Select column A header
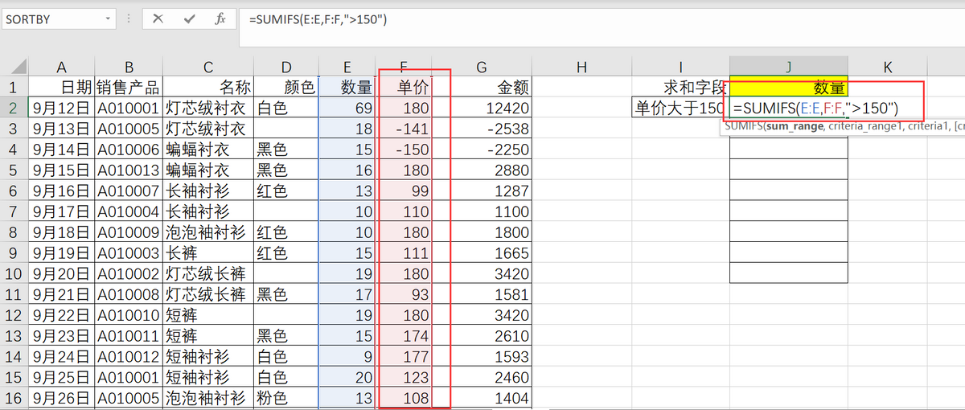Screen dimensions: 965x410 (x=61, y=68)
